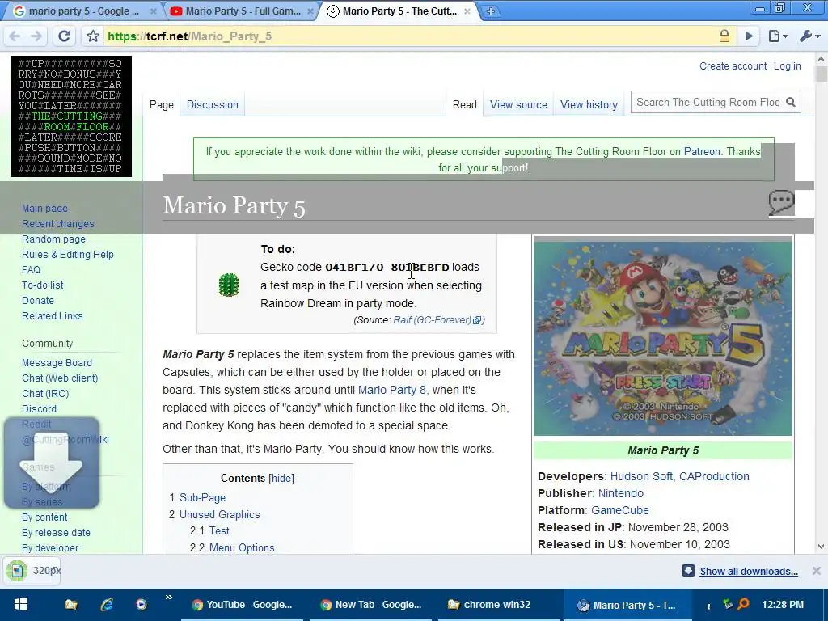828x621 pixels.
Task: Launch Internet Explorer from taskbar
Action: coord(107,605)
